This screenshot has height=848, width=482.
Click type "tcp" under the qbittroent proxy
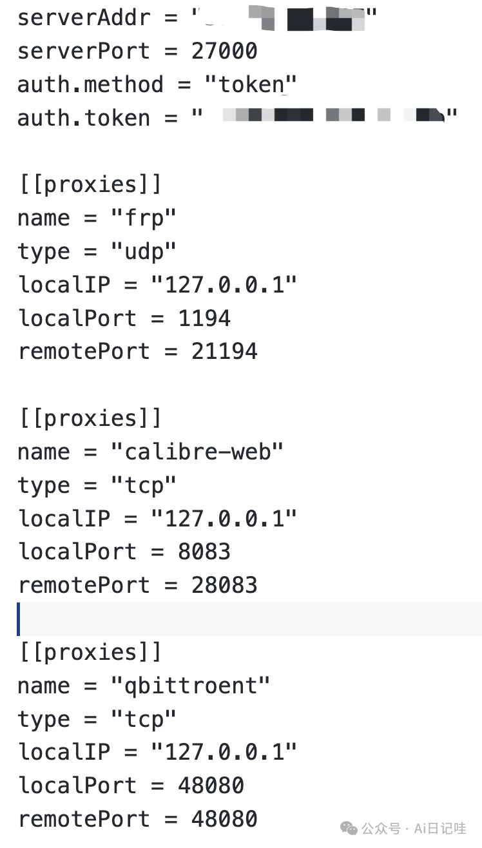97,719
